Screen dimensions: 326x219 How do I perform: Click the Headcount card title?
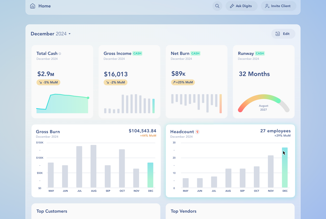click(182, 131)
